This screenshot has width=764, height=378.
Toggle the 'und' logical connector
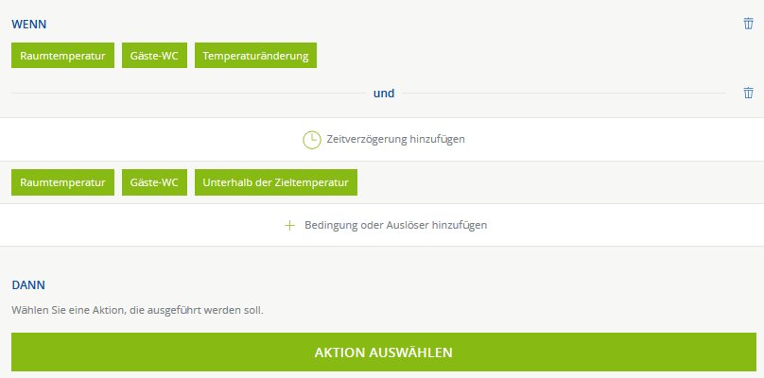tap(384, 93)
